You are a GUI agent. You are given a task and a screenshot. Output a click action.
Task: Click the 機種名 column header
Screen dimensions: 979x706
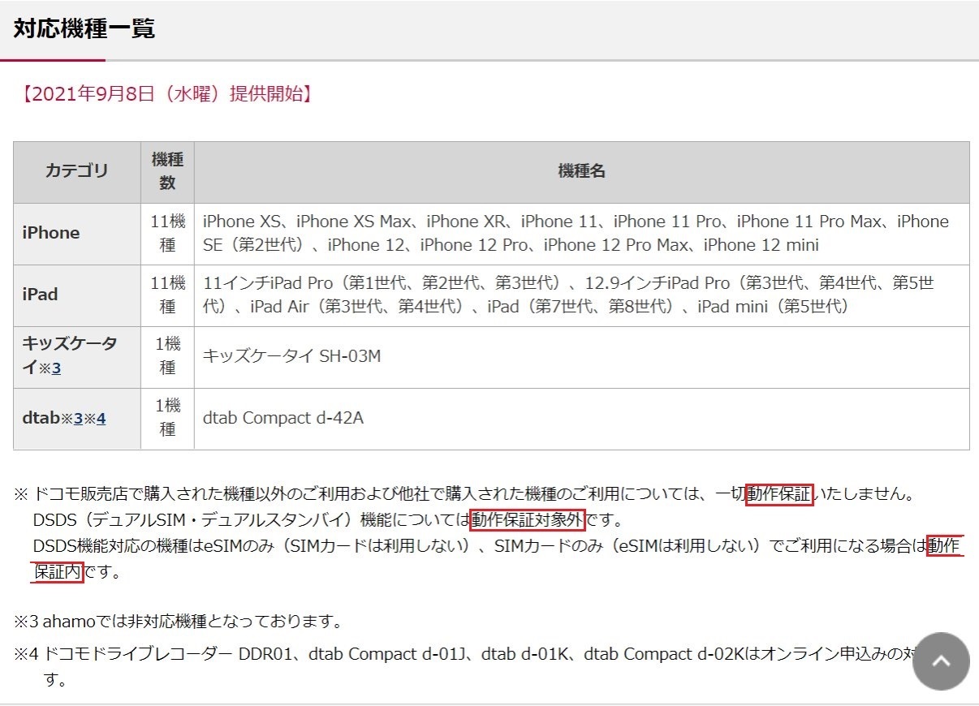coord(581,172)
